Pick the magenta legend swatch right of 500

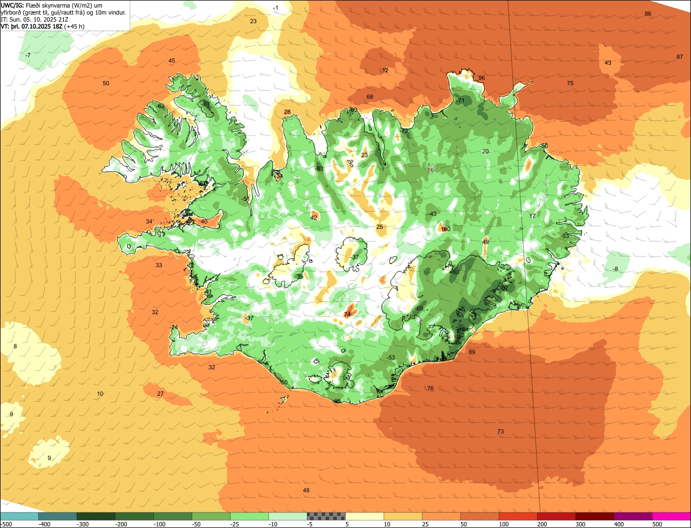(x=672, y=516)
